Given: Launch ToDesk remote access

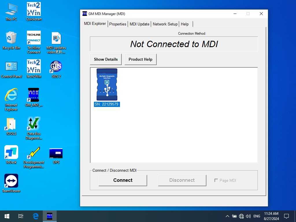Looking at the screenshot, I should tap(11, 152).
